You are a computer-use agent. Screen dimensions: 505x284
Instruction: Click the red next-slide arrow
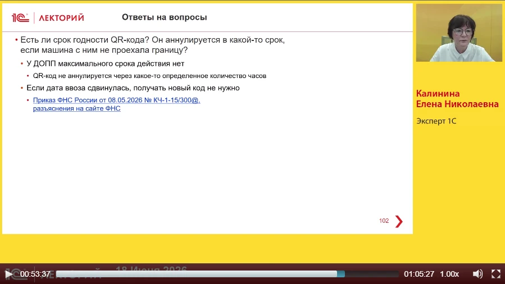coord(399,221)
